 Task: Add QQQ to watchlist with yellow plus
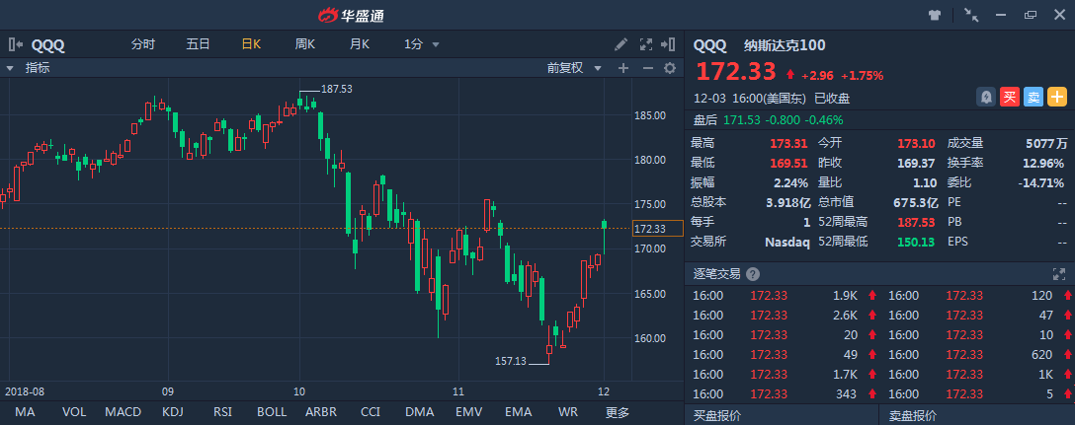pyautogui.click(x=1057, y=98)
